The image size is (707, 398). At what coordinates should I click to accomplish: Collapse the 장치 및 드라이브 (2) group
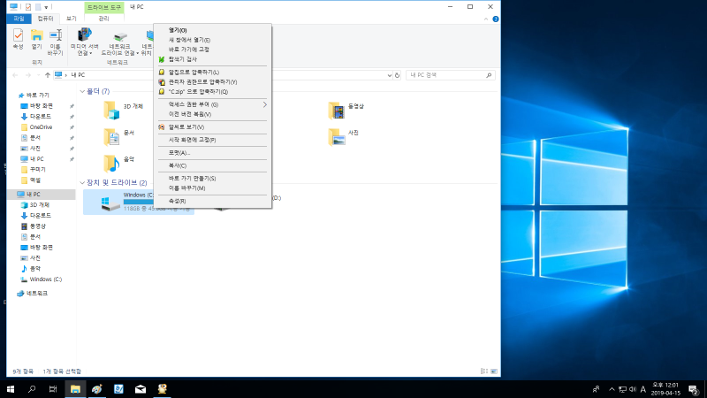[82, 183]
